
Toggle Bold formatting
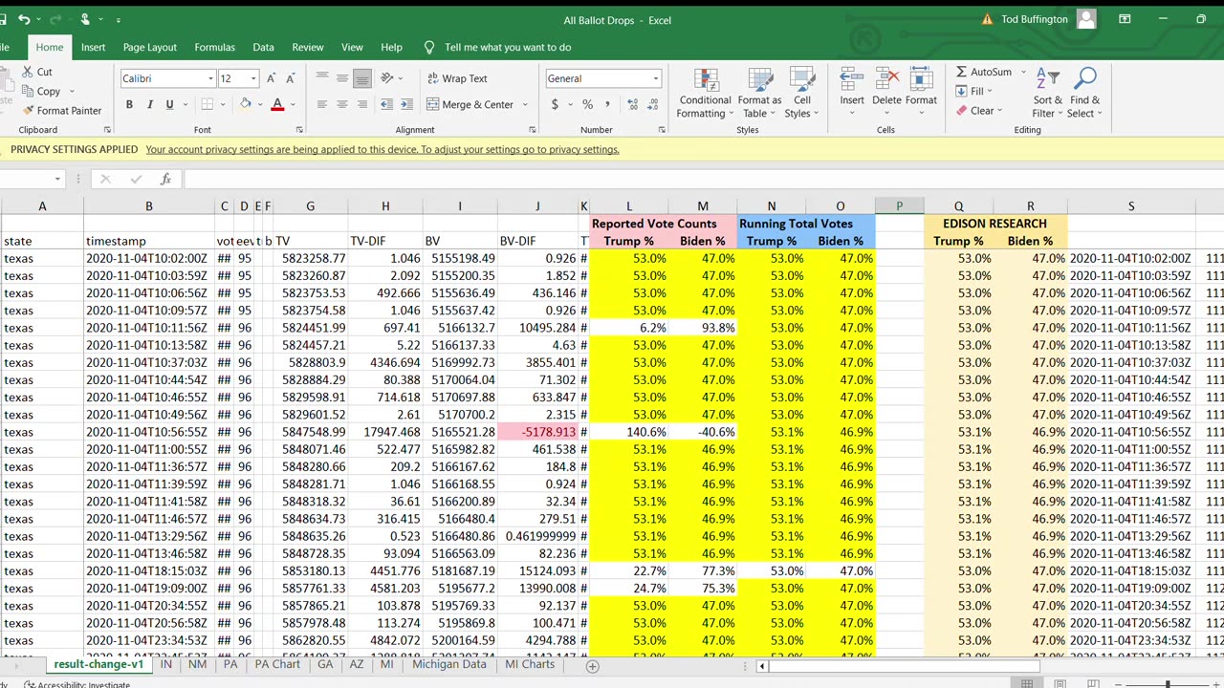point(129,104)
